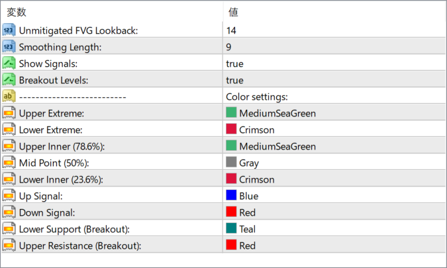
Task: Edit the Unmitigated FVG Lookback value 14
Action: 334,30
